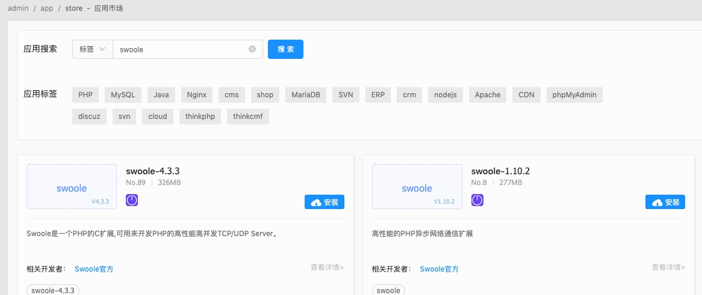This screenshot has height=295, width=702.
Task: Go to app in the breadcrumb
Action: tap(46, 8)
